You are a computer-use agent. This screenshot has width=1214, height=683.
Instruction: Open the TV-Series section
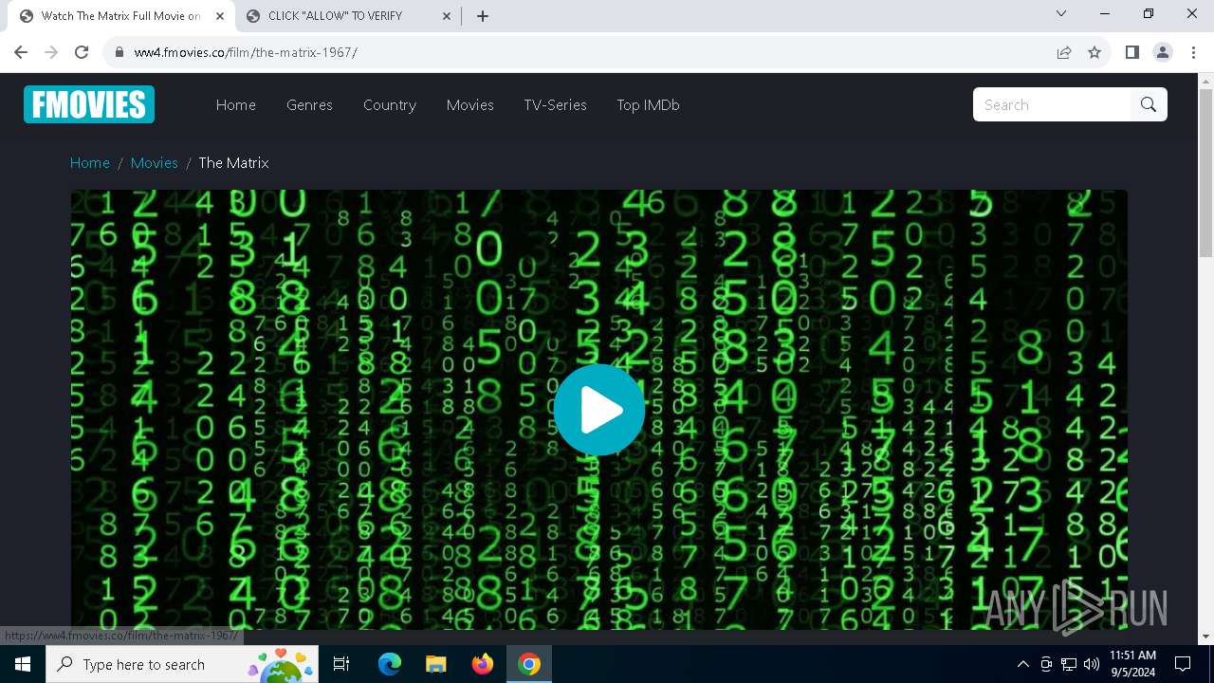[556, 105]
